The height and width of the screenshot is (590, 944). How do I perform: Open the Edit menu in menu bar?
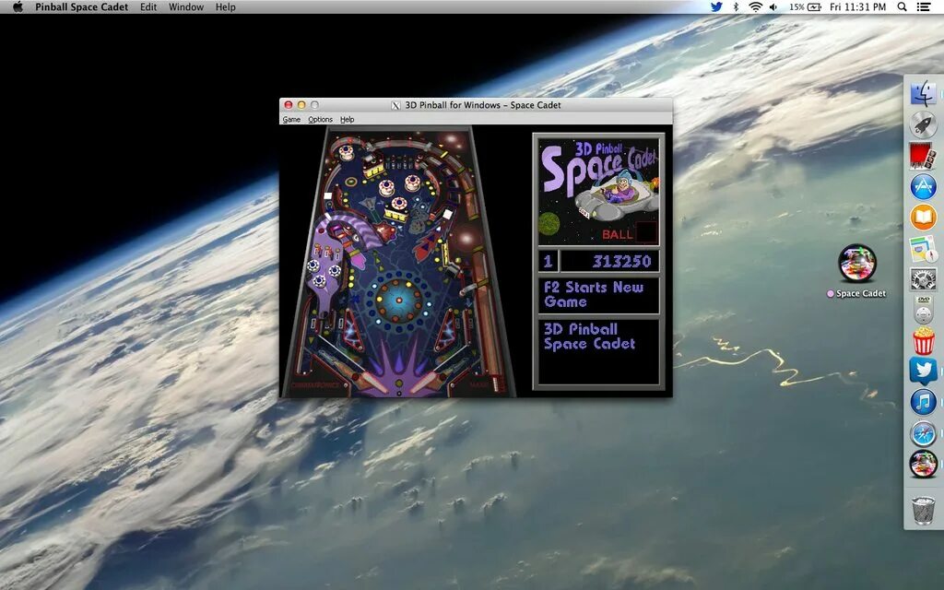click(x=148, y=6)
